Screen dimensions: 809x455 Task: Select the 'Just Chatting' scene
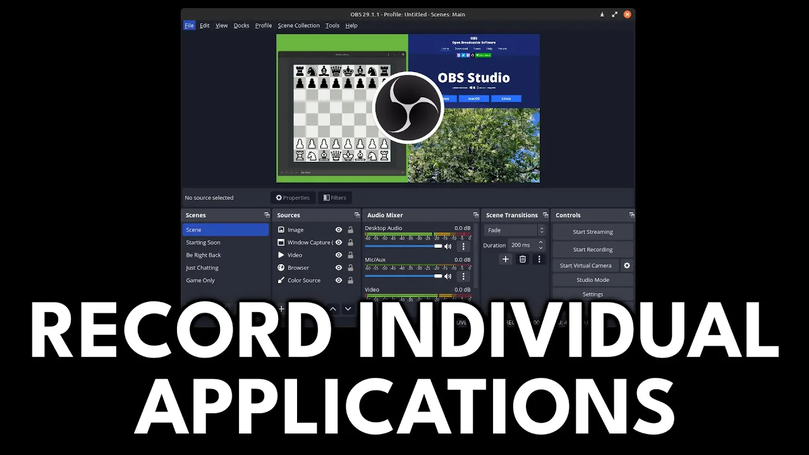[226, 268]
